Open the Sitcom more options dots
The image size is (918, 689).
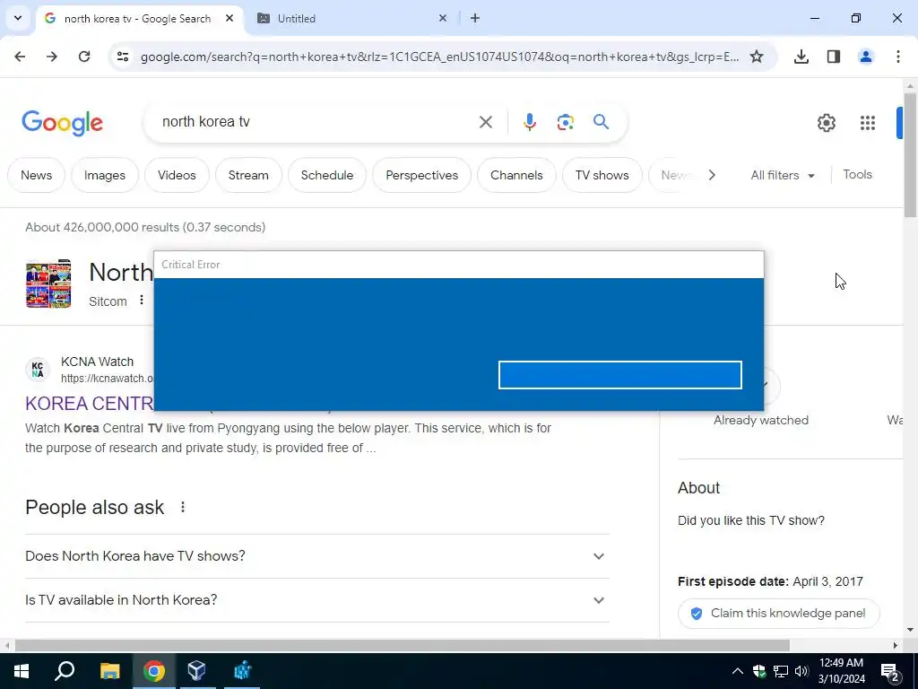click(x=141, y=300)
